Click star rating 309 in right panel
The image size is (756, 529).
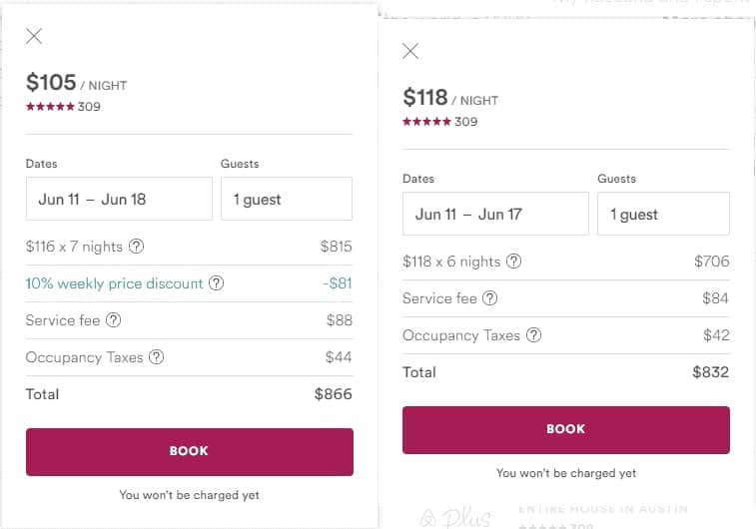pos(440,122)
